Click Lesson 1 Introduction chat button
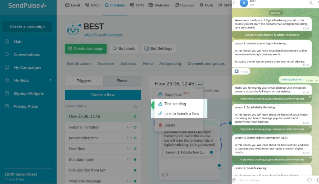This screenshot has height=184, width=319. click(x=272, y=35)
